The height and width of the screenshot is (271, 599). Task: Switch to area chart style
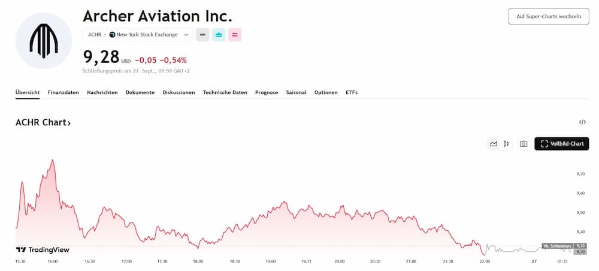tap(494, 144)
